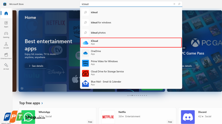Click the Discord app icon
222x124 pixels.
pos(188,117)
